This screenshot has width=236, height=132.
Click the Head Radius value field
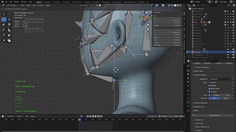click(167, 25)
